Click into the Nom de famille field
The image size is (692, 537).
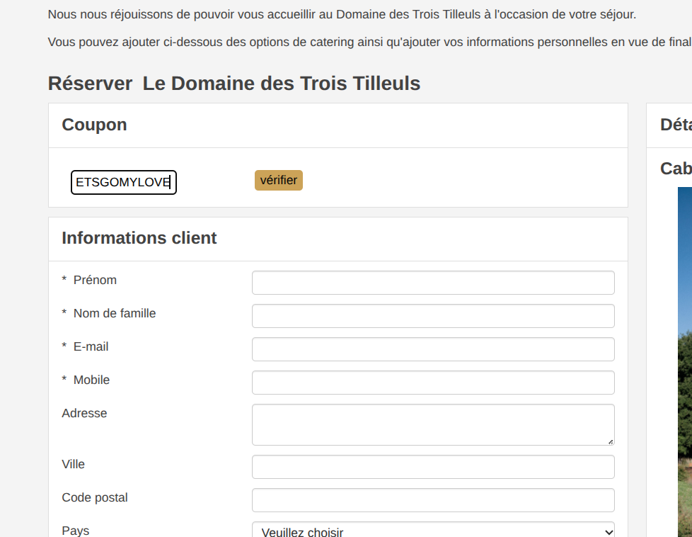432,316
